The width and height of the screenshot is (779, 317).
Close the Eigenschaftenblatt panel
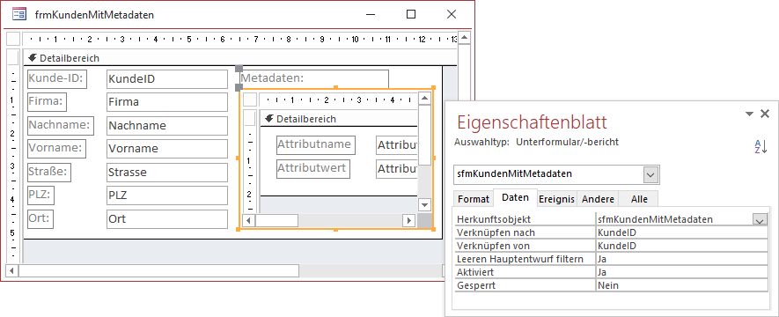coord(765,114)
